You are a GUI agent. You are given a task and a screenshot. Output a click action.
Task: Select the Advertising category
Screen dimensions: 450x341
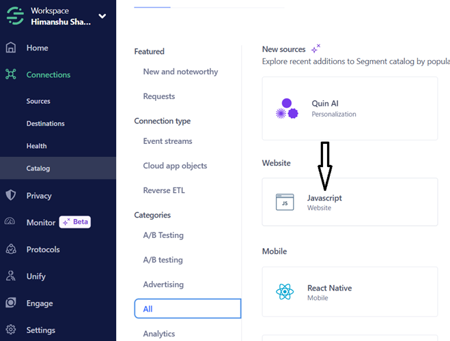pos(163,284)
